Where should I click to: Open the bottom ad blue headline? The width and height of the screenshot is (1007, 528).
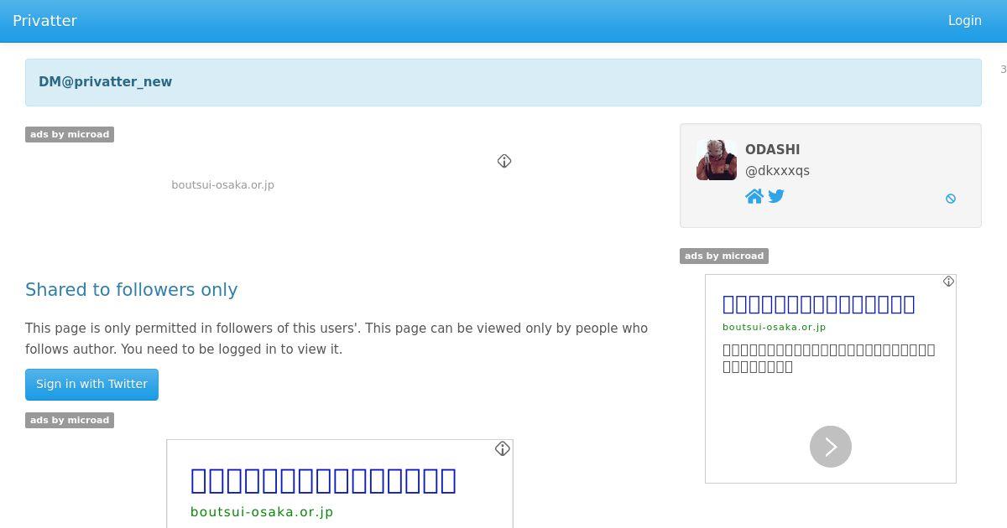pyautogui.click(x=323, y=481)
